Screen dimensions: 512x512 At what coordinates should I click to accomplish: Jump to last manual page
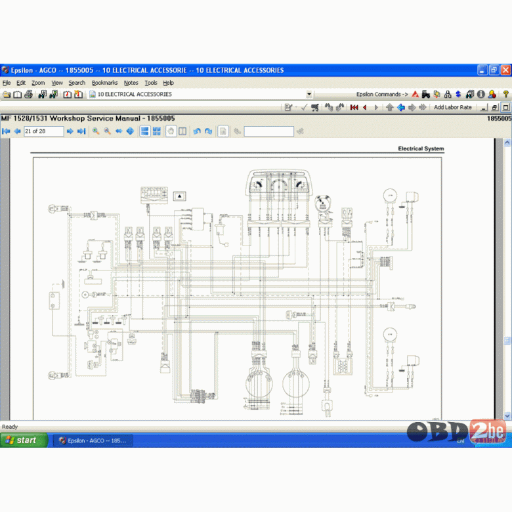pos(81,131)
